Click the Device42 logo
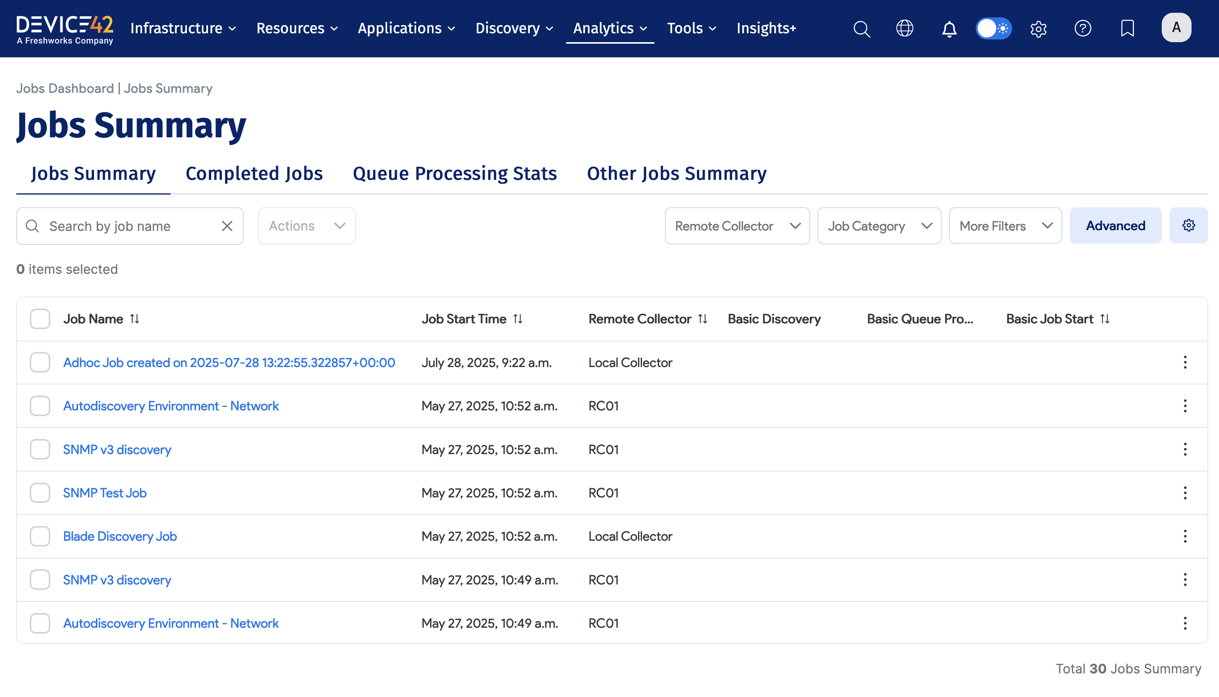Viewport: 1219px width, 697px height. click(65, 30)
